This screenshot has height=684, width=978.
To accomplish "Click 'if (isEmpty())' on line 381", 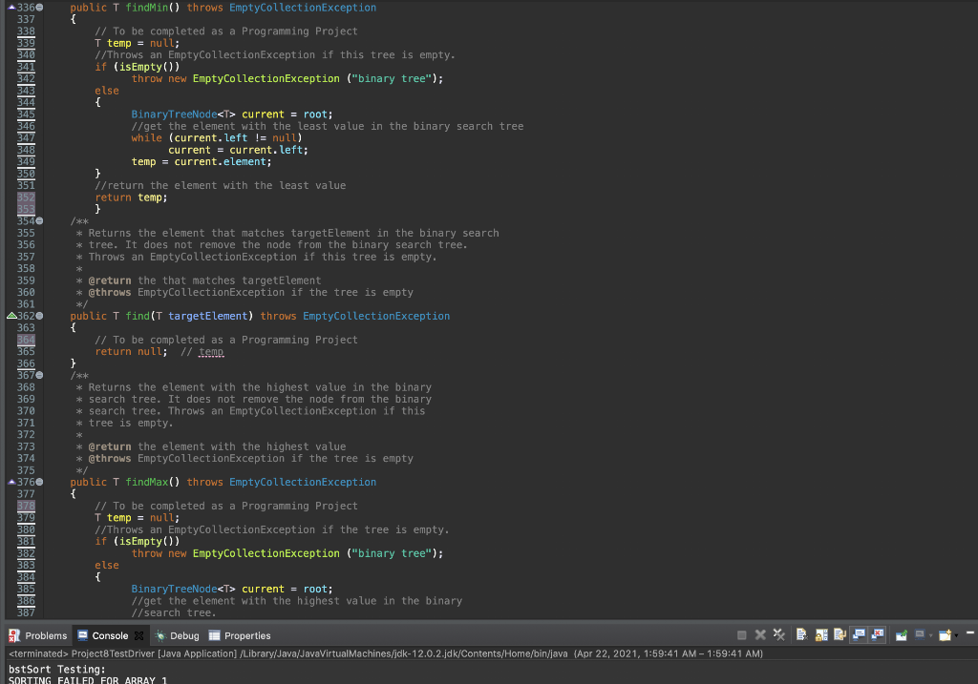I will [x=138, y=541].
